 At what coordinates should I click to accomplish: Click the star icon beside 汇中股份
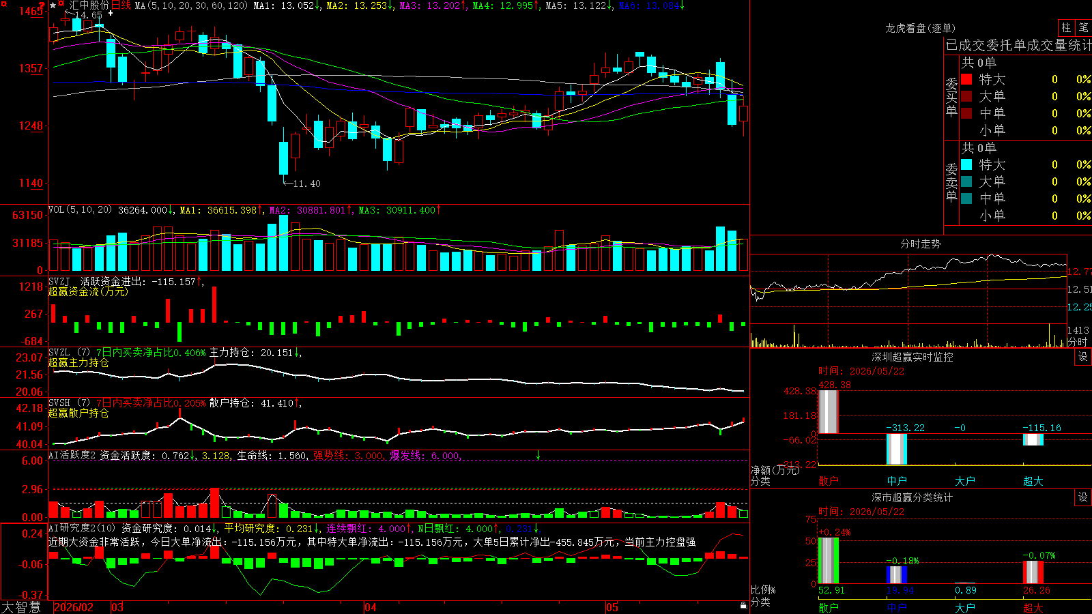pos(53,5)
